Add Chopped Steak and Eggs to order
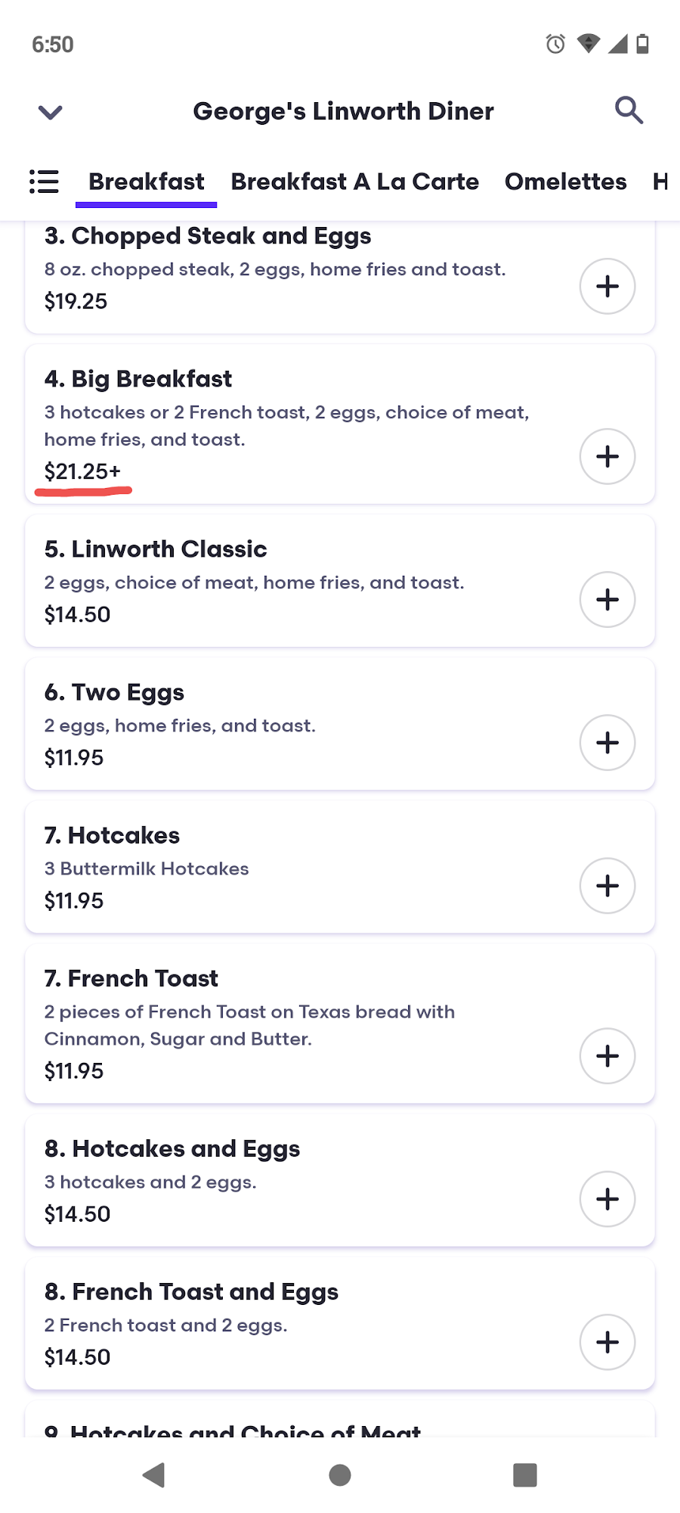The image size is (680, 1513). click(607, 286)
